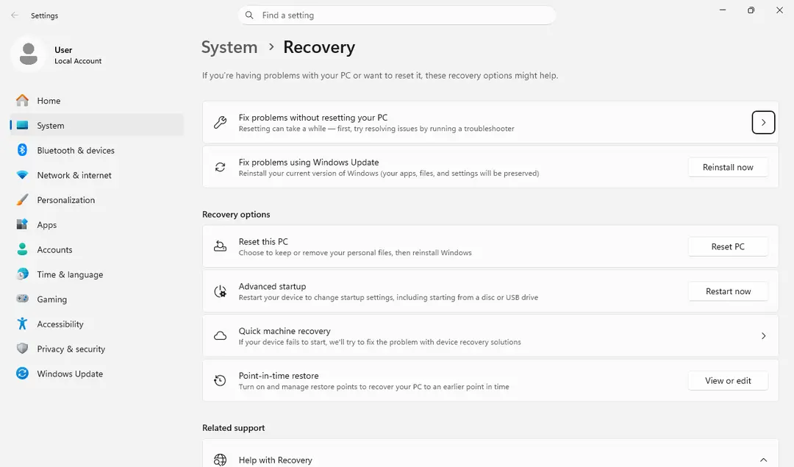Click the Point-in-time restore clock icon
The width and height of the screenshot is (794, 467).
coord(221,380)
